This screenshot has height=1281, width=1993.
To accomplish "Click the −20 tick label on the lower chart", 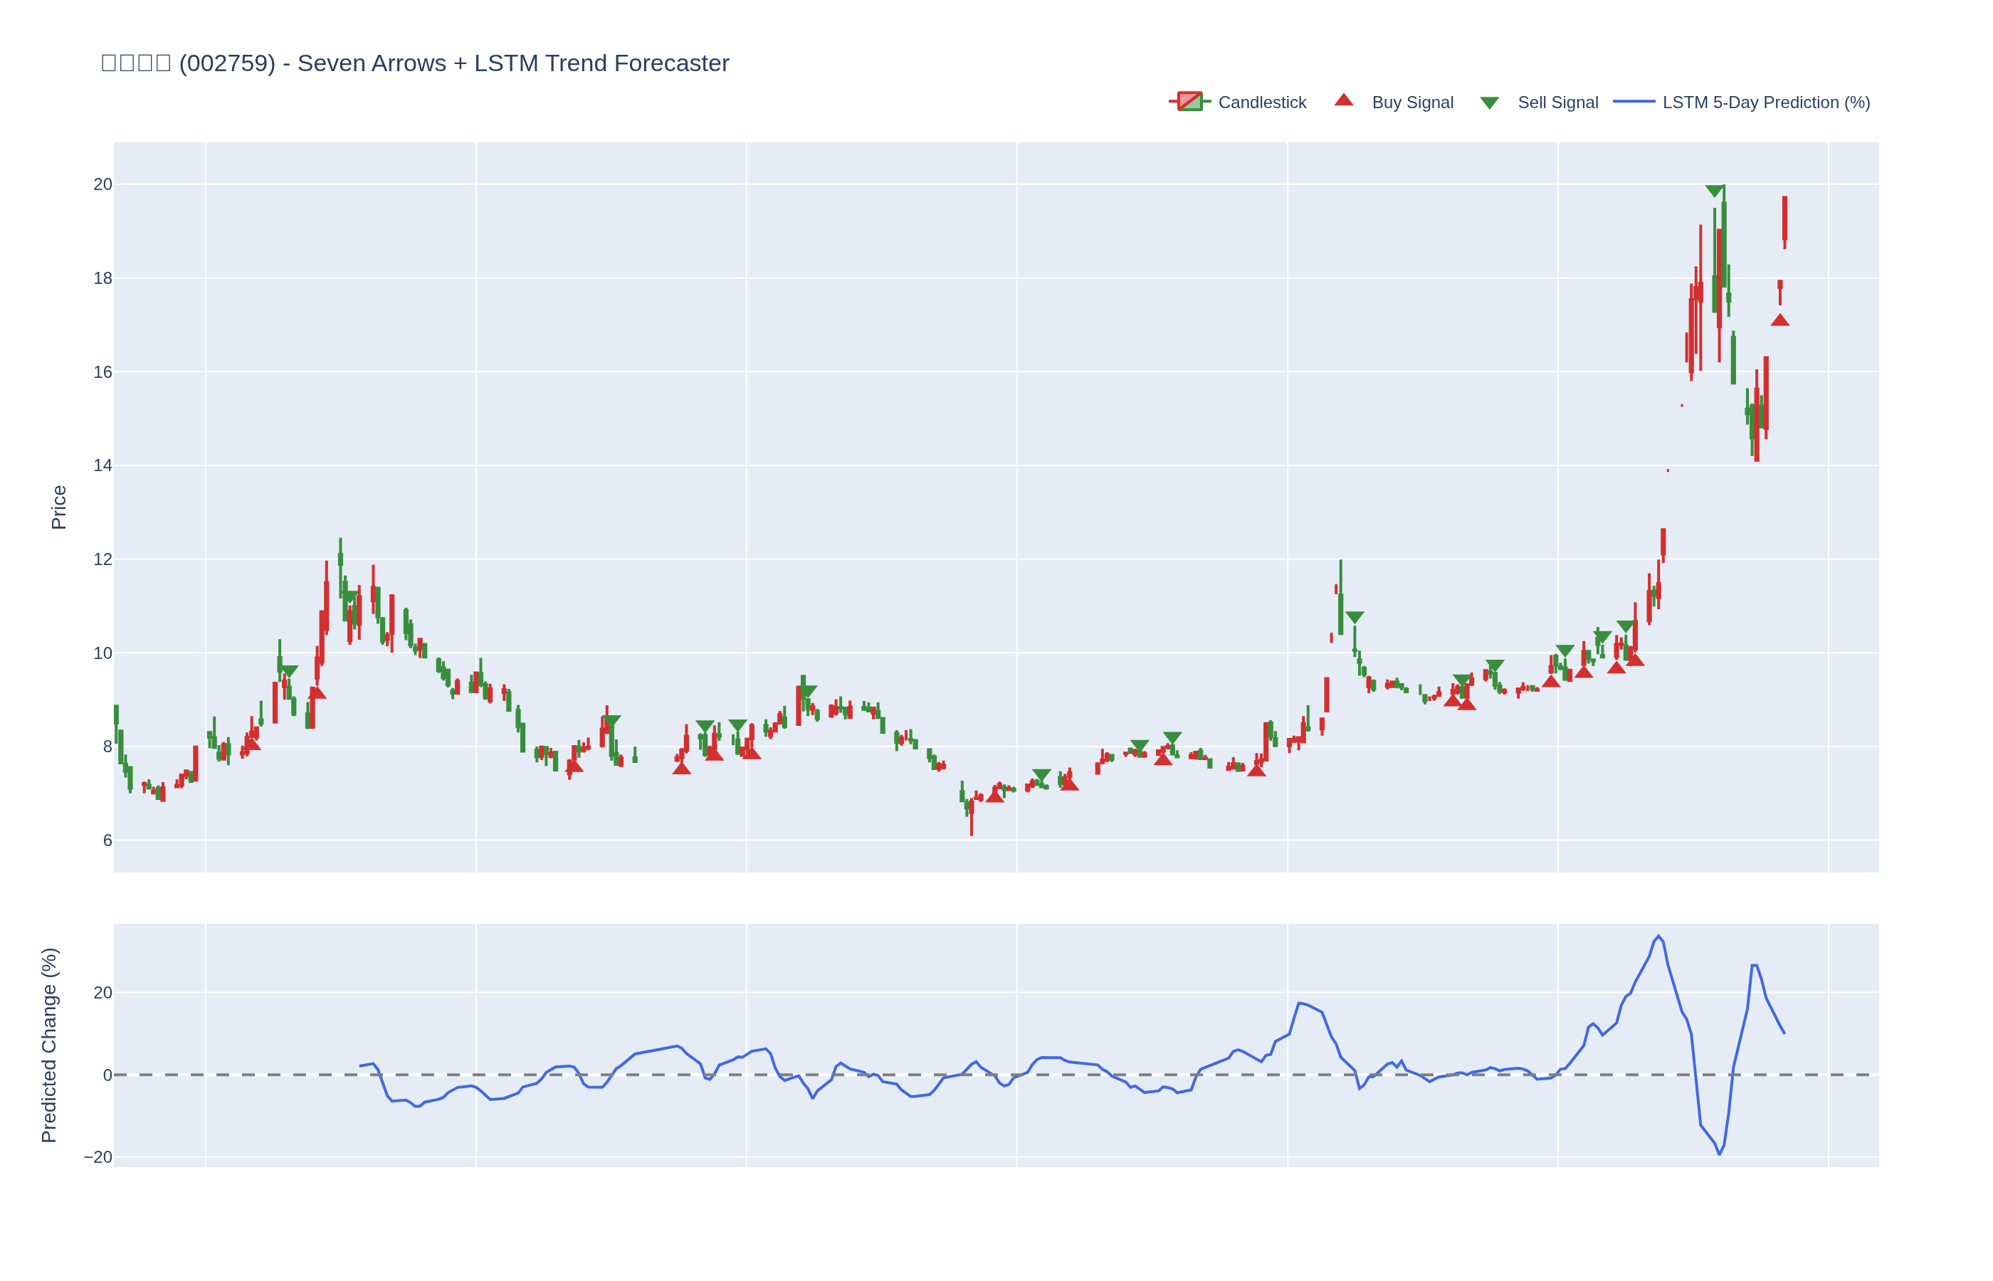I will click(98, 1157).
